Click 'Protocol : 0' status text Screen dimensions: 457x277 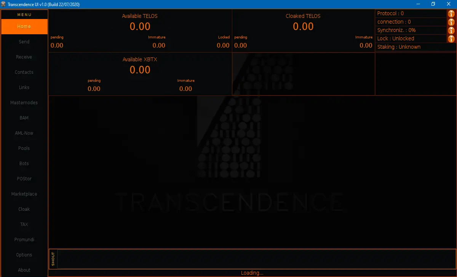click(390, 13)
